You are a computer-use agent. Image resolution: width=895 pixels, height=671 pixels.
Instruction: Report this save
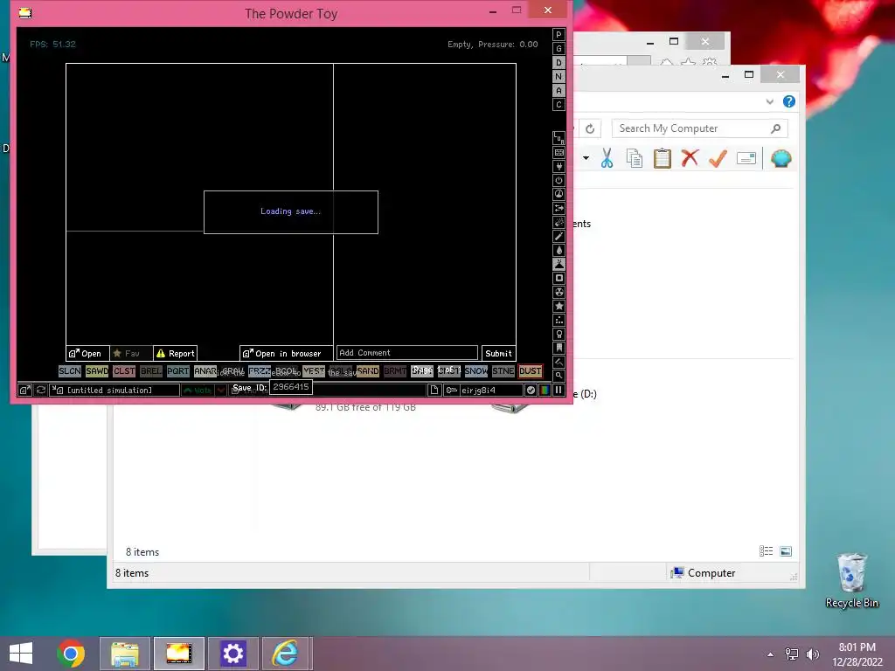click(x=175, y=353)
